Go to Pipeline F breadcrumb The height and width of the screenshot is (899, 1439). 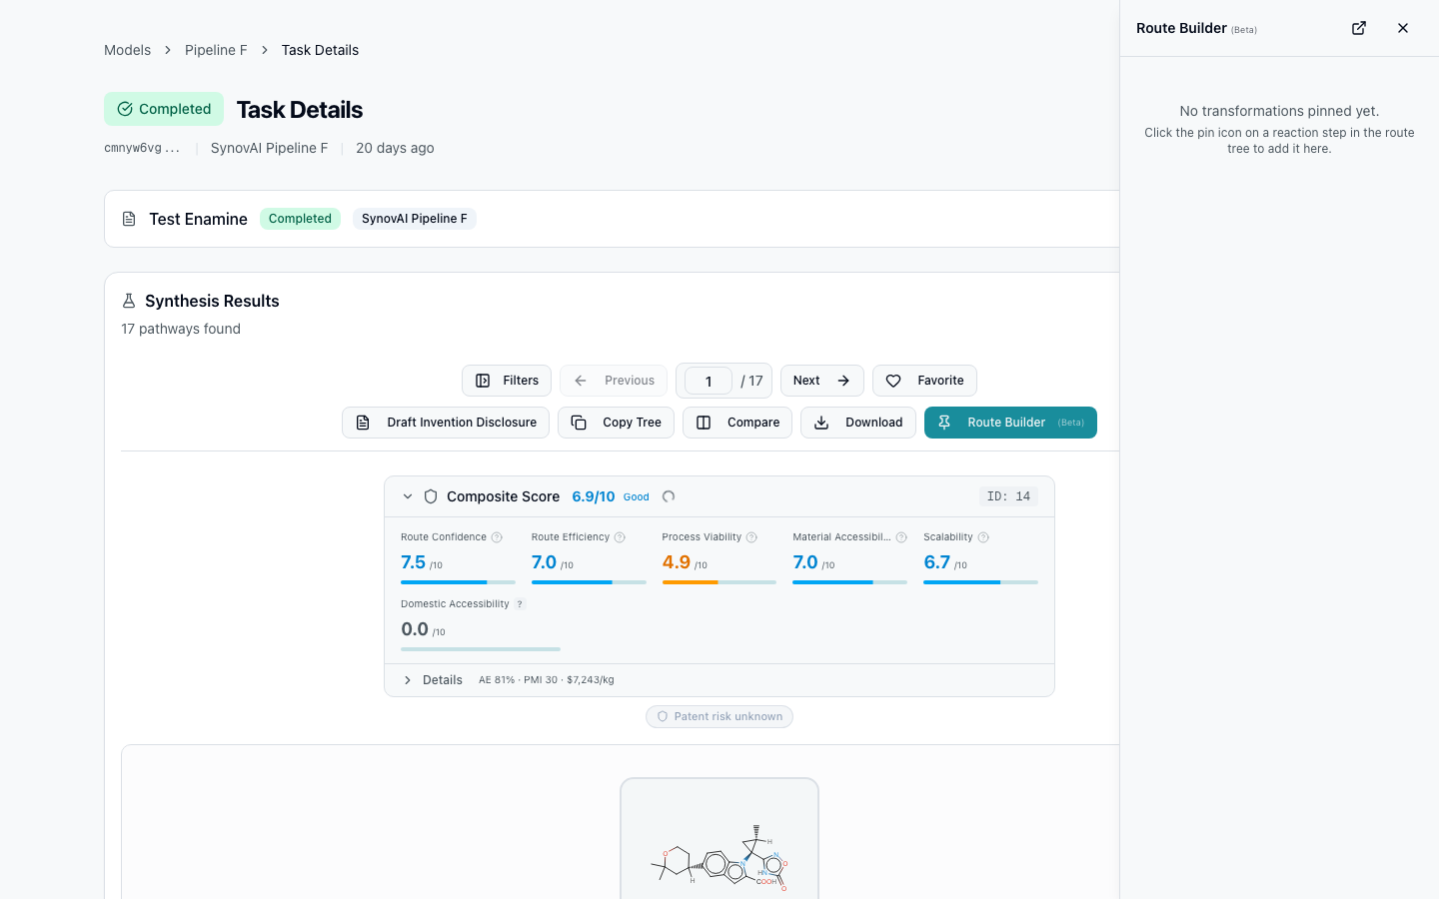[x=216, y=50]
